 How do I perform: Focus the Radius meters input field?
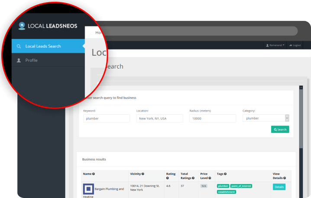(213, 118)
